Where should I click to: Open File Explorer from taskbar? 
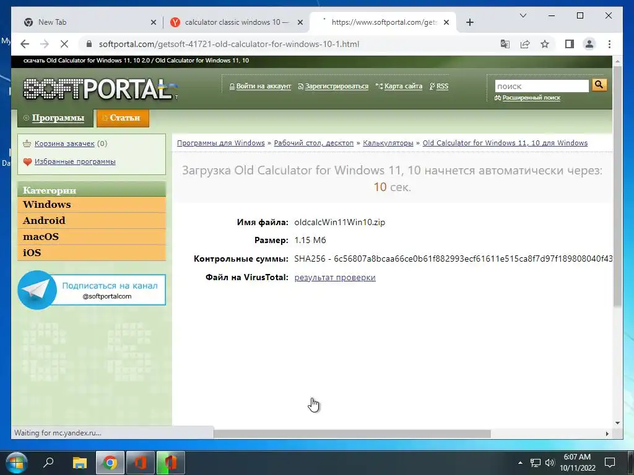[80, 463]
